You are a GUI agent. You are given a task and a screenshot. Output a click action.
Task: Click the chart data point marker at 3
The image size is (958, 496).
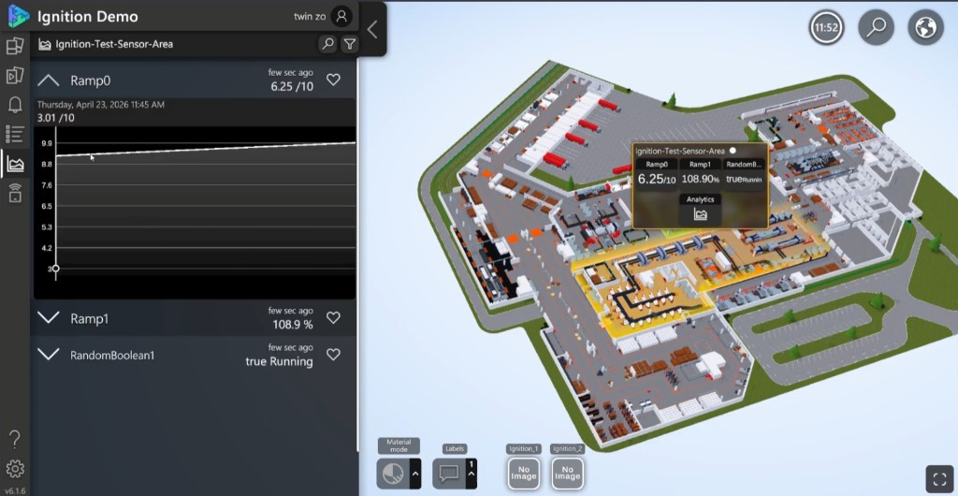(x=56, y=269)
